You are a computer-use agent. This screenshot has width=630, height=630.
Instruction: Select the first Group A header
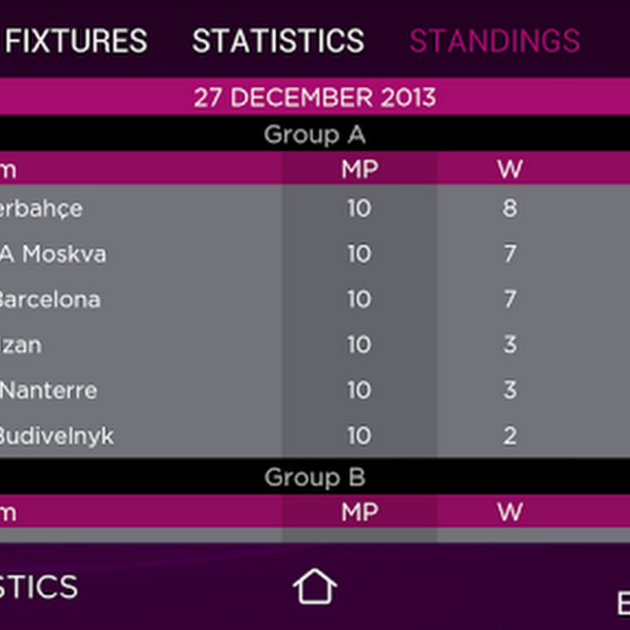314,134
